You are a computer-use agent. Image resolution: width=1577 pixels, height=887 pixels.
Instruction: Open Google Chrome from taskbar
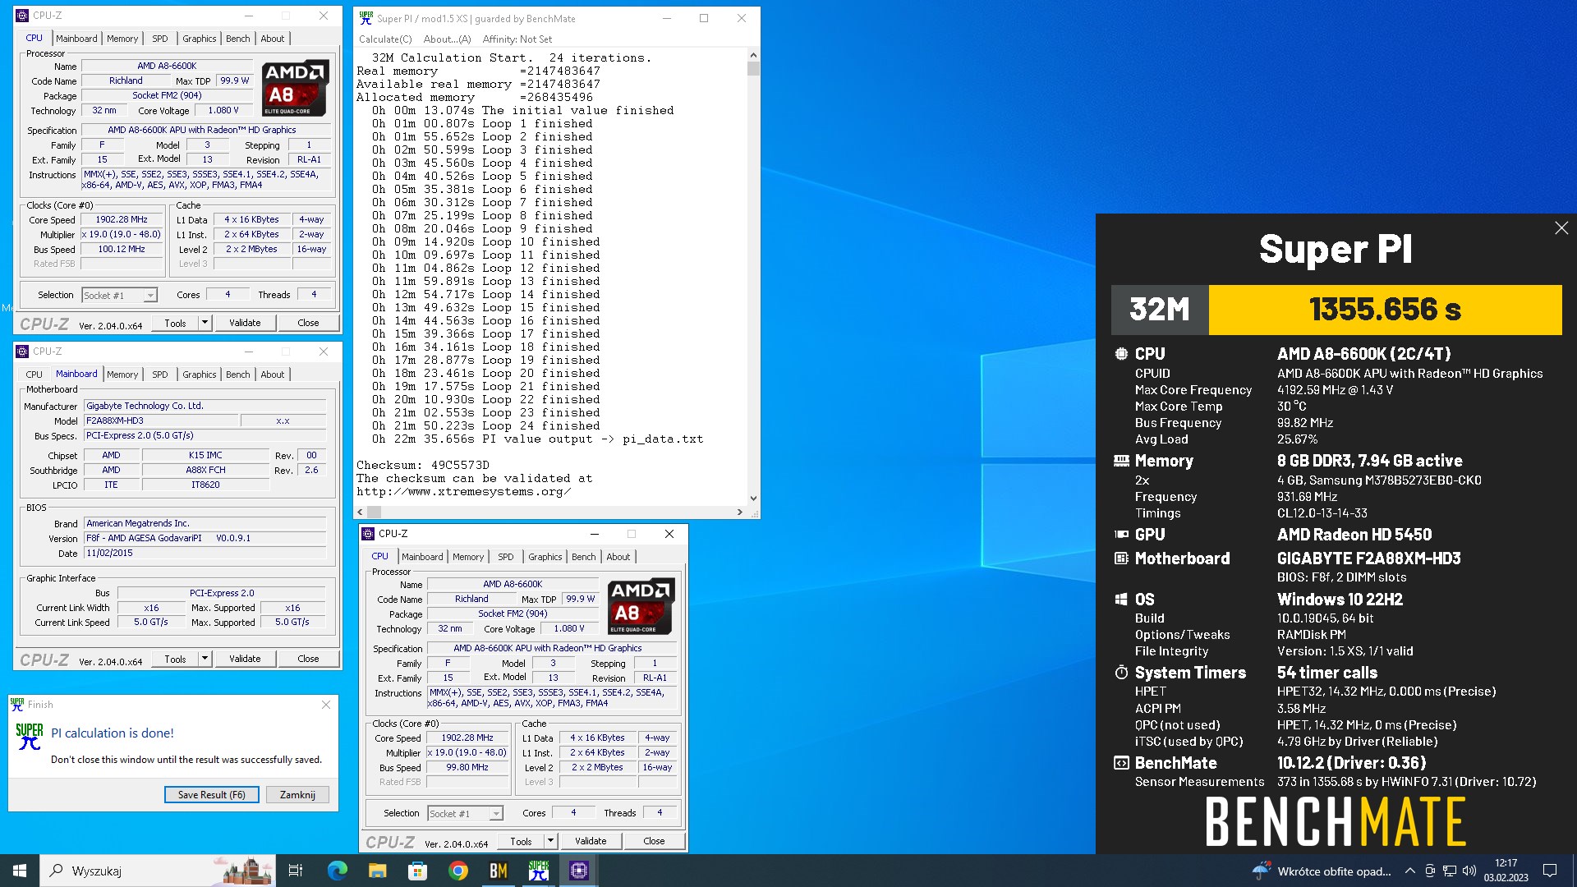tap(457, 871)
